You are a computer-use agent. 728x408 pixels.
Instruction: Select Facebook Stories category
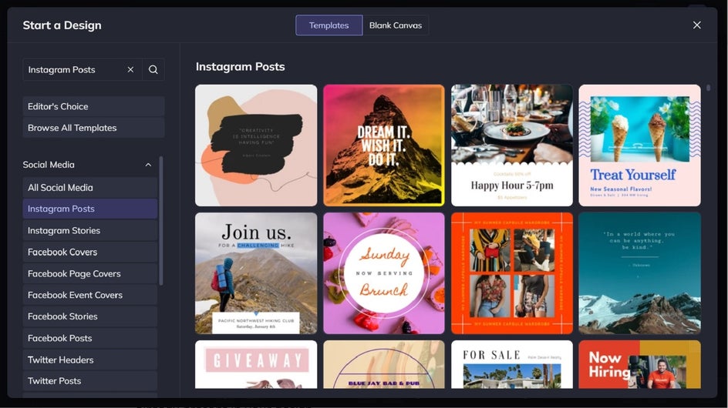[x=90, y=316]
